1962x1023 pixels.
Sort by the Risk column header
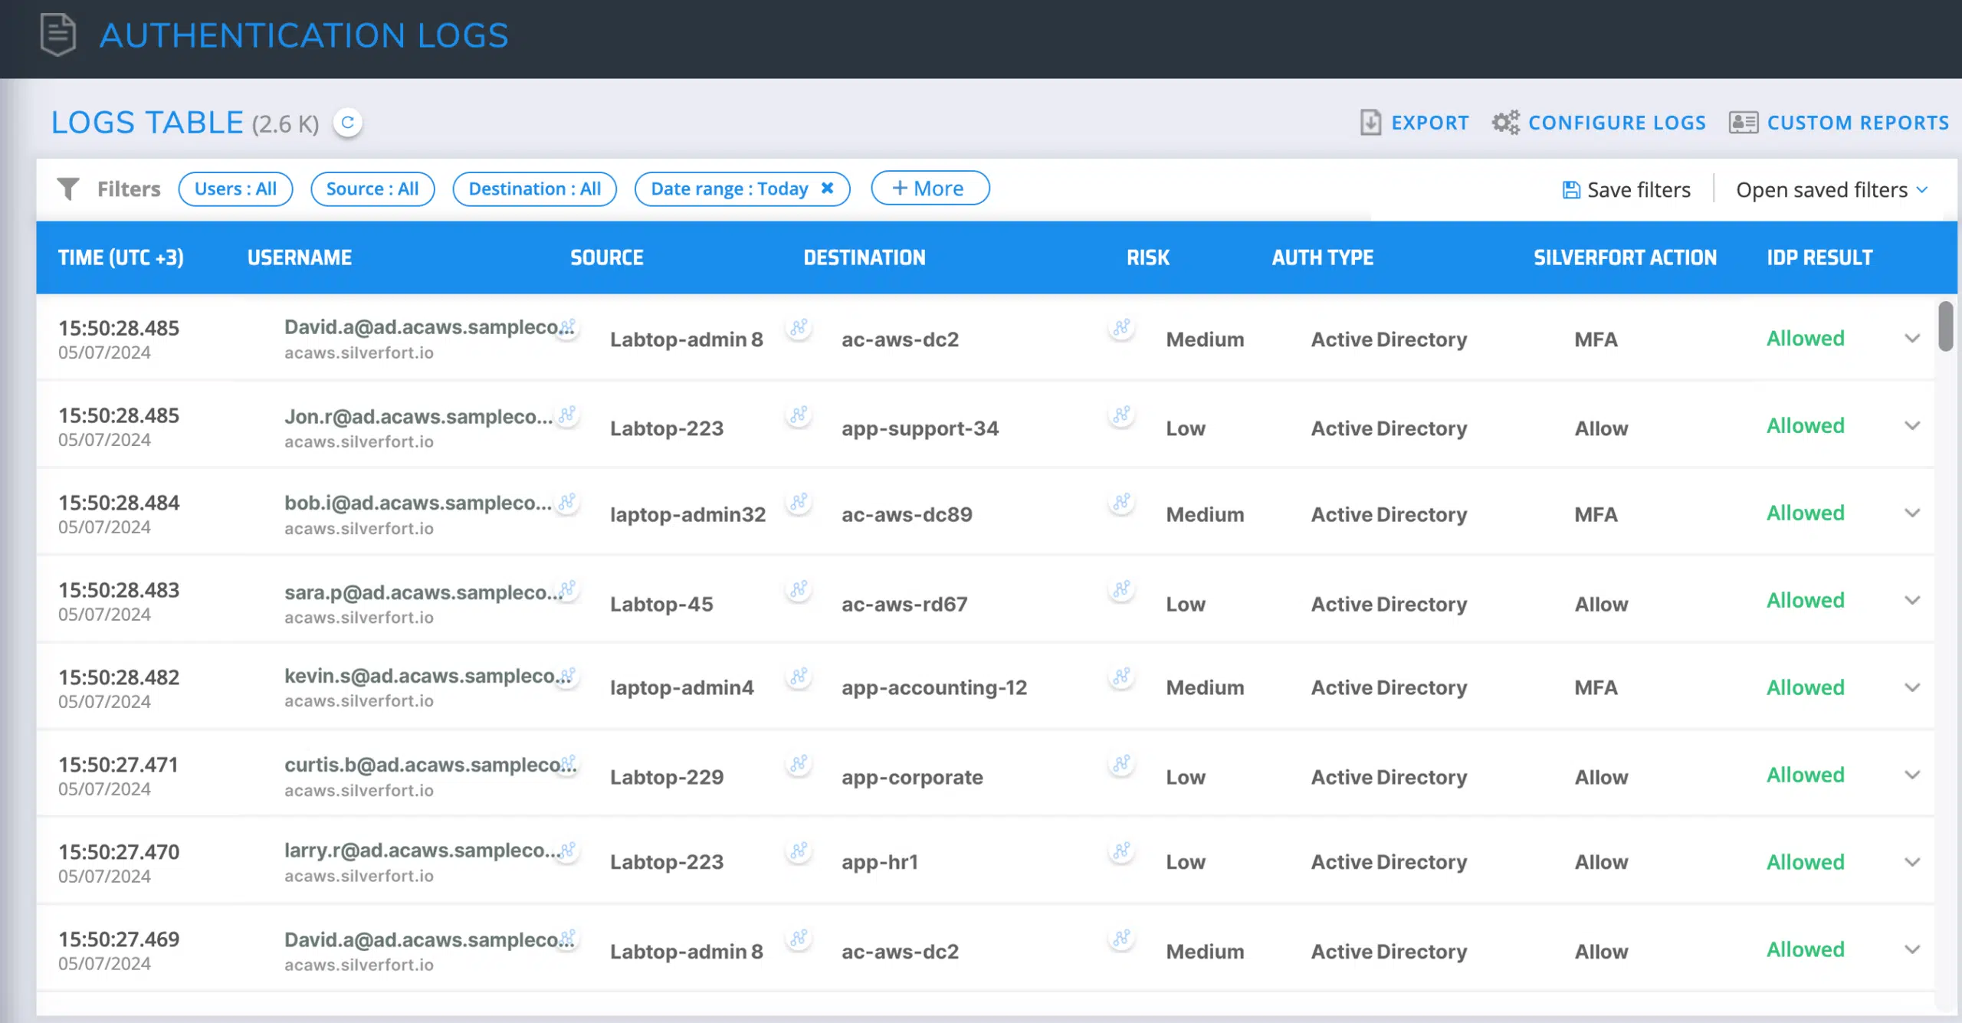(1147, 257)
